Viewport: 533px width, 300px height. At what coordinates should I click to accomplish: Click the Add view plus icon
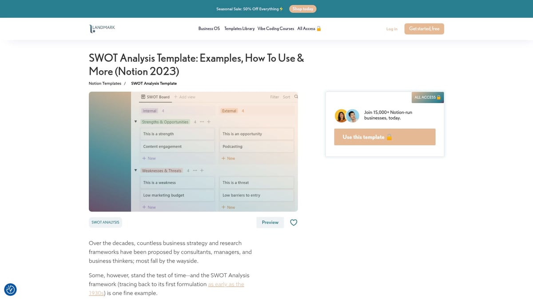click(176, 96)
